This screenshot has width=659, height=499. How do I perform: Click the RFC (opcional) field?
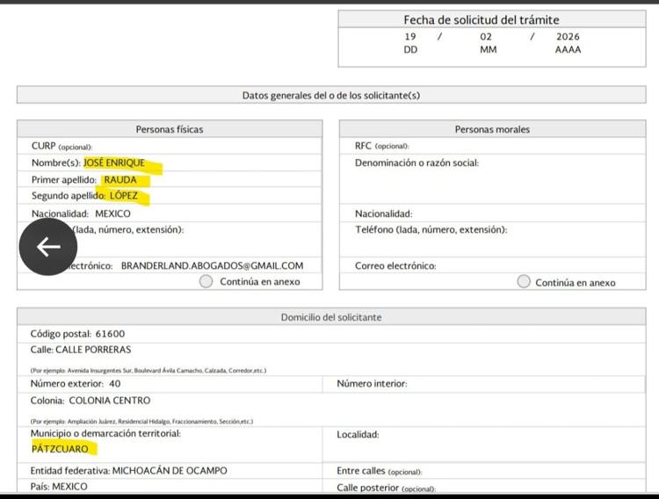pyautogui.click(x=492, y=146)
